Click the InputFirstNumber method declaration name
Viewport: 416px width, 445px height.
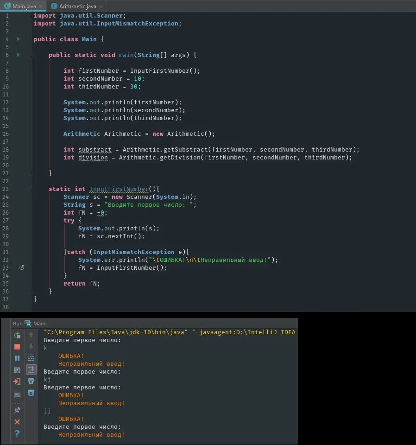tap(119, 189)
